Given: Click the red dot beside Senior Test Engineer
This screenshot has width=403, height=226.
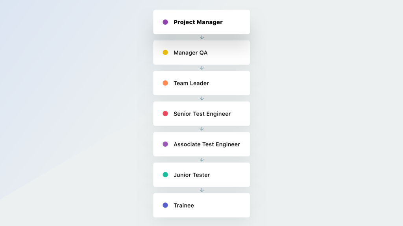Looking at the screenshot, I should [x=165, y=114].
